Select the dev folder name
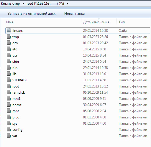Screen dimensions: 151x147 (x=15, y=43)
